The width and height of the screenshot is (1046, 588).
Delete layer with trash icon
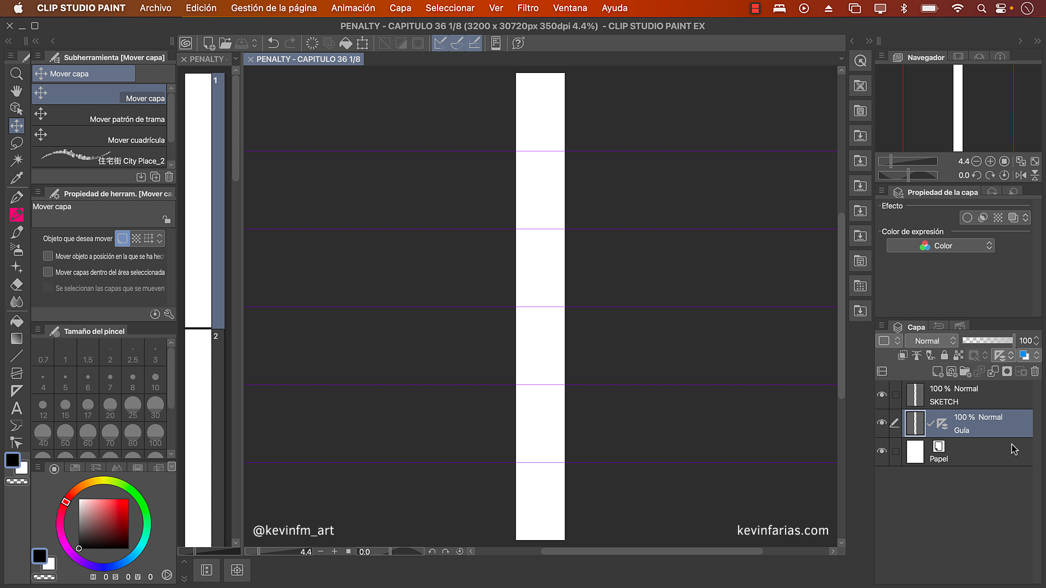tap(1035, 371)
